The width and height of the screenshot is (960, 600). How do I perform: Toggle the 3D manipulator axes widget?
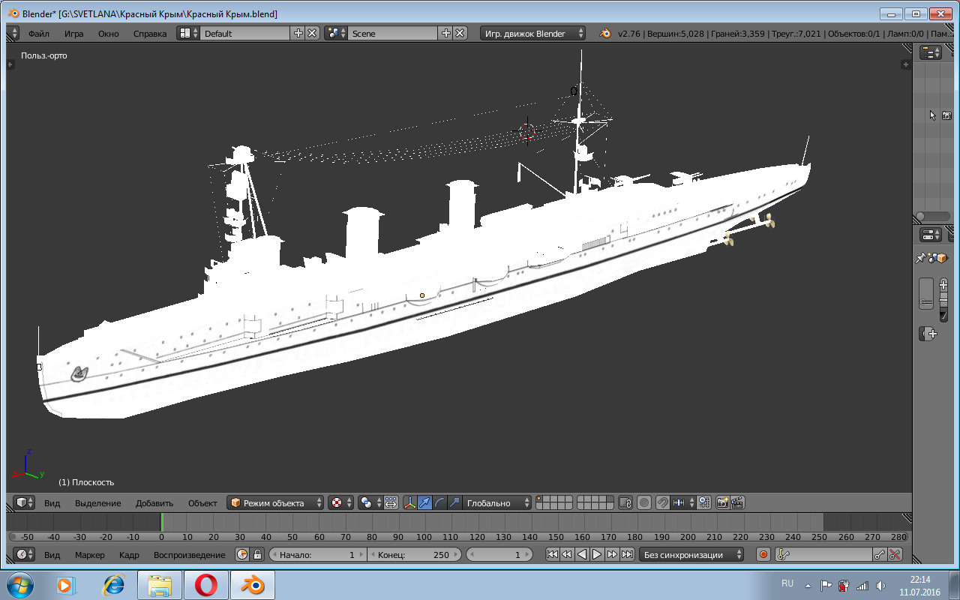[410, 502]
